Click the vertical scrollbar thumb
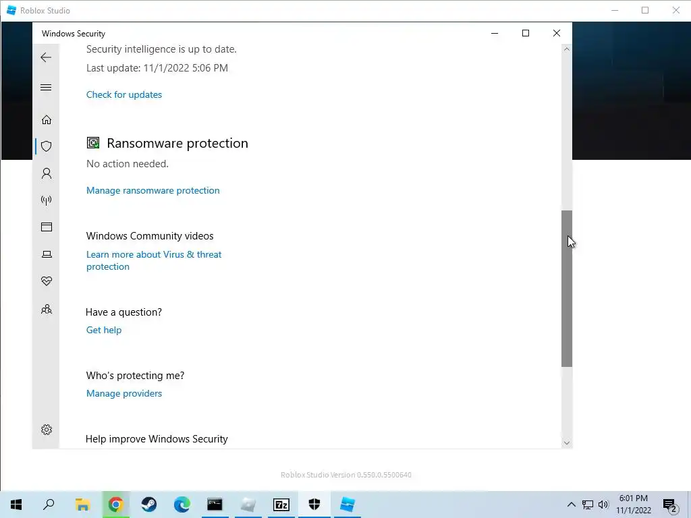Screen dimensions: 691x518 click(566, 289)
